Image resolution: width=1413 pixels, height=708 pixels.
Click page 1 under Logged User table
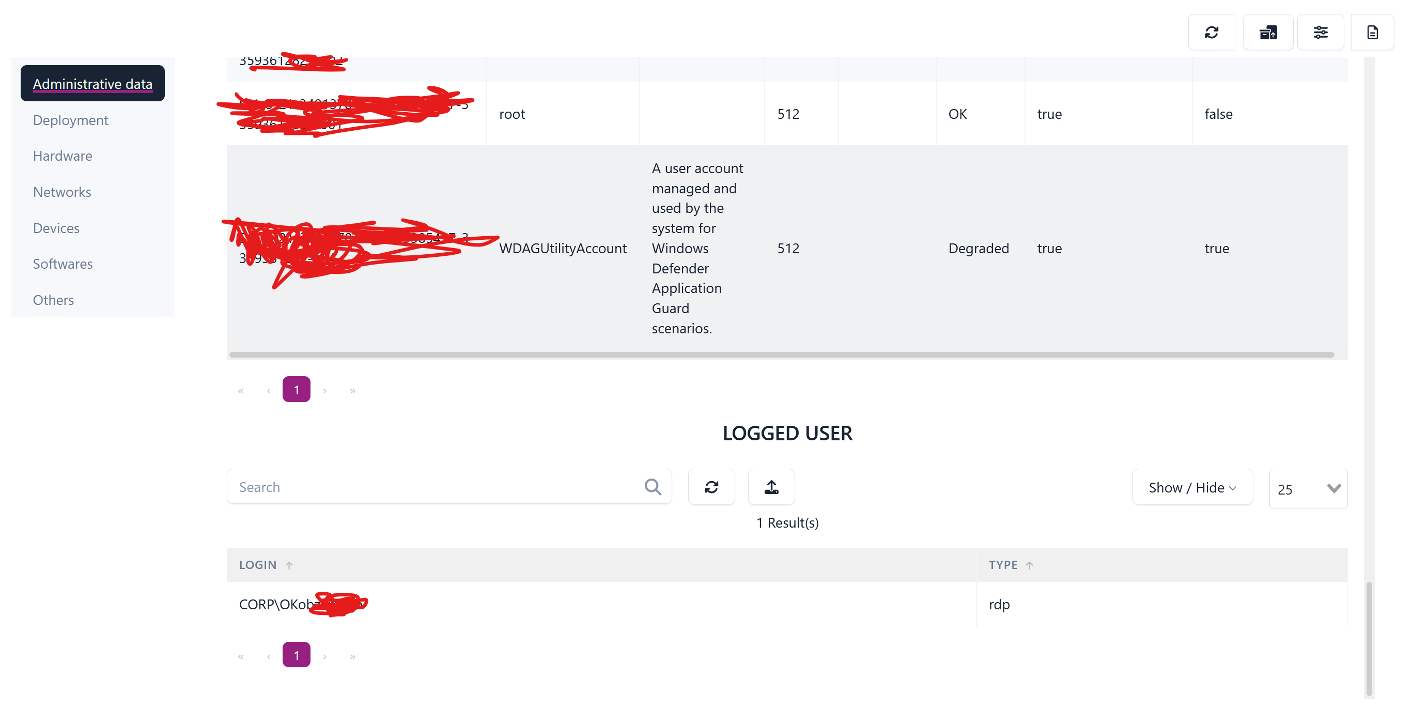(296, 655)
